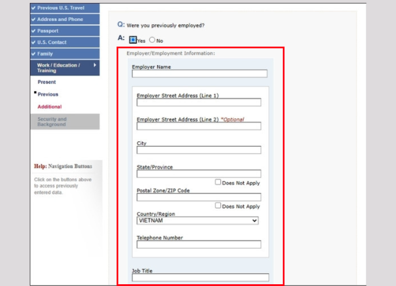Check Does Not Apply for Postal Zone/ZIP Code
Screen dimensions: 396x286
click(x=218, y=205)
